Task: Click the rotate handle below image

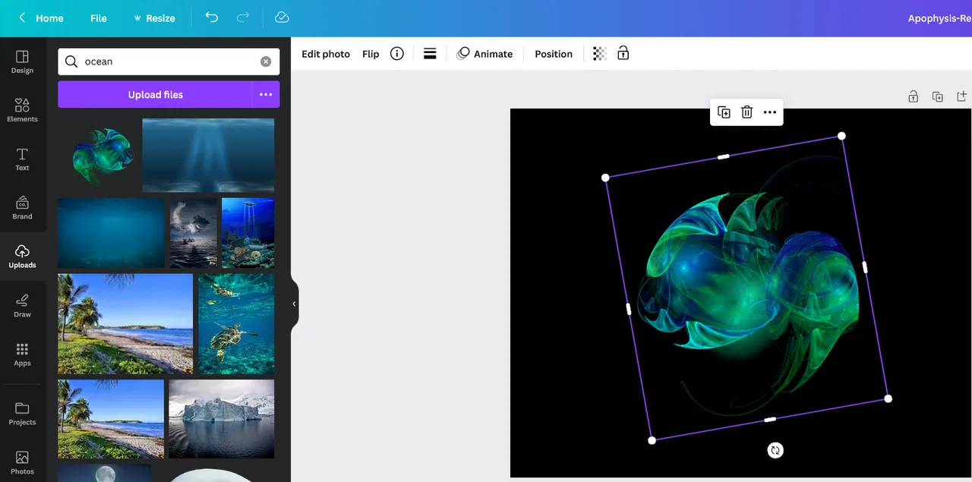Action: pyautogui.click(x=775, y=450)
